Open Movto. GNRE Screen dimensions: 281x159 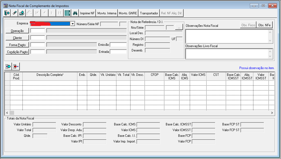[128, 13]
